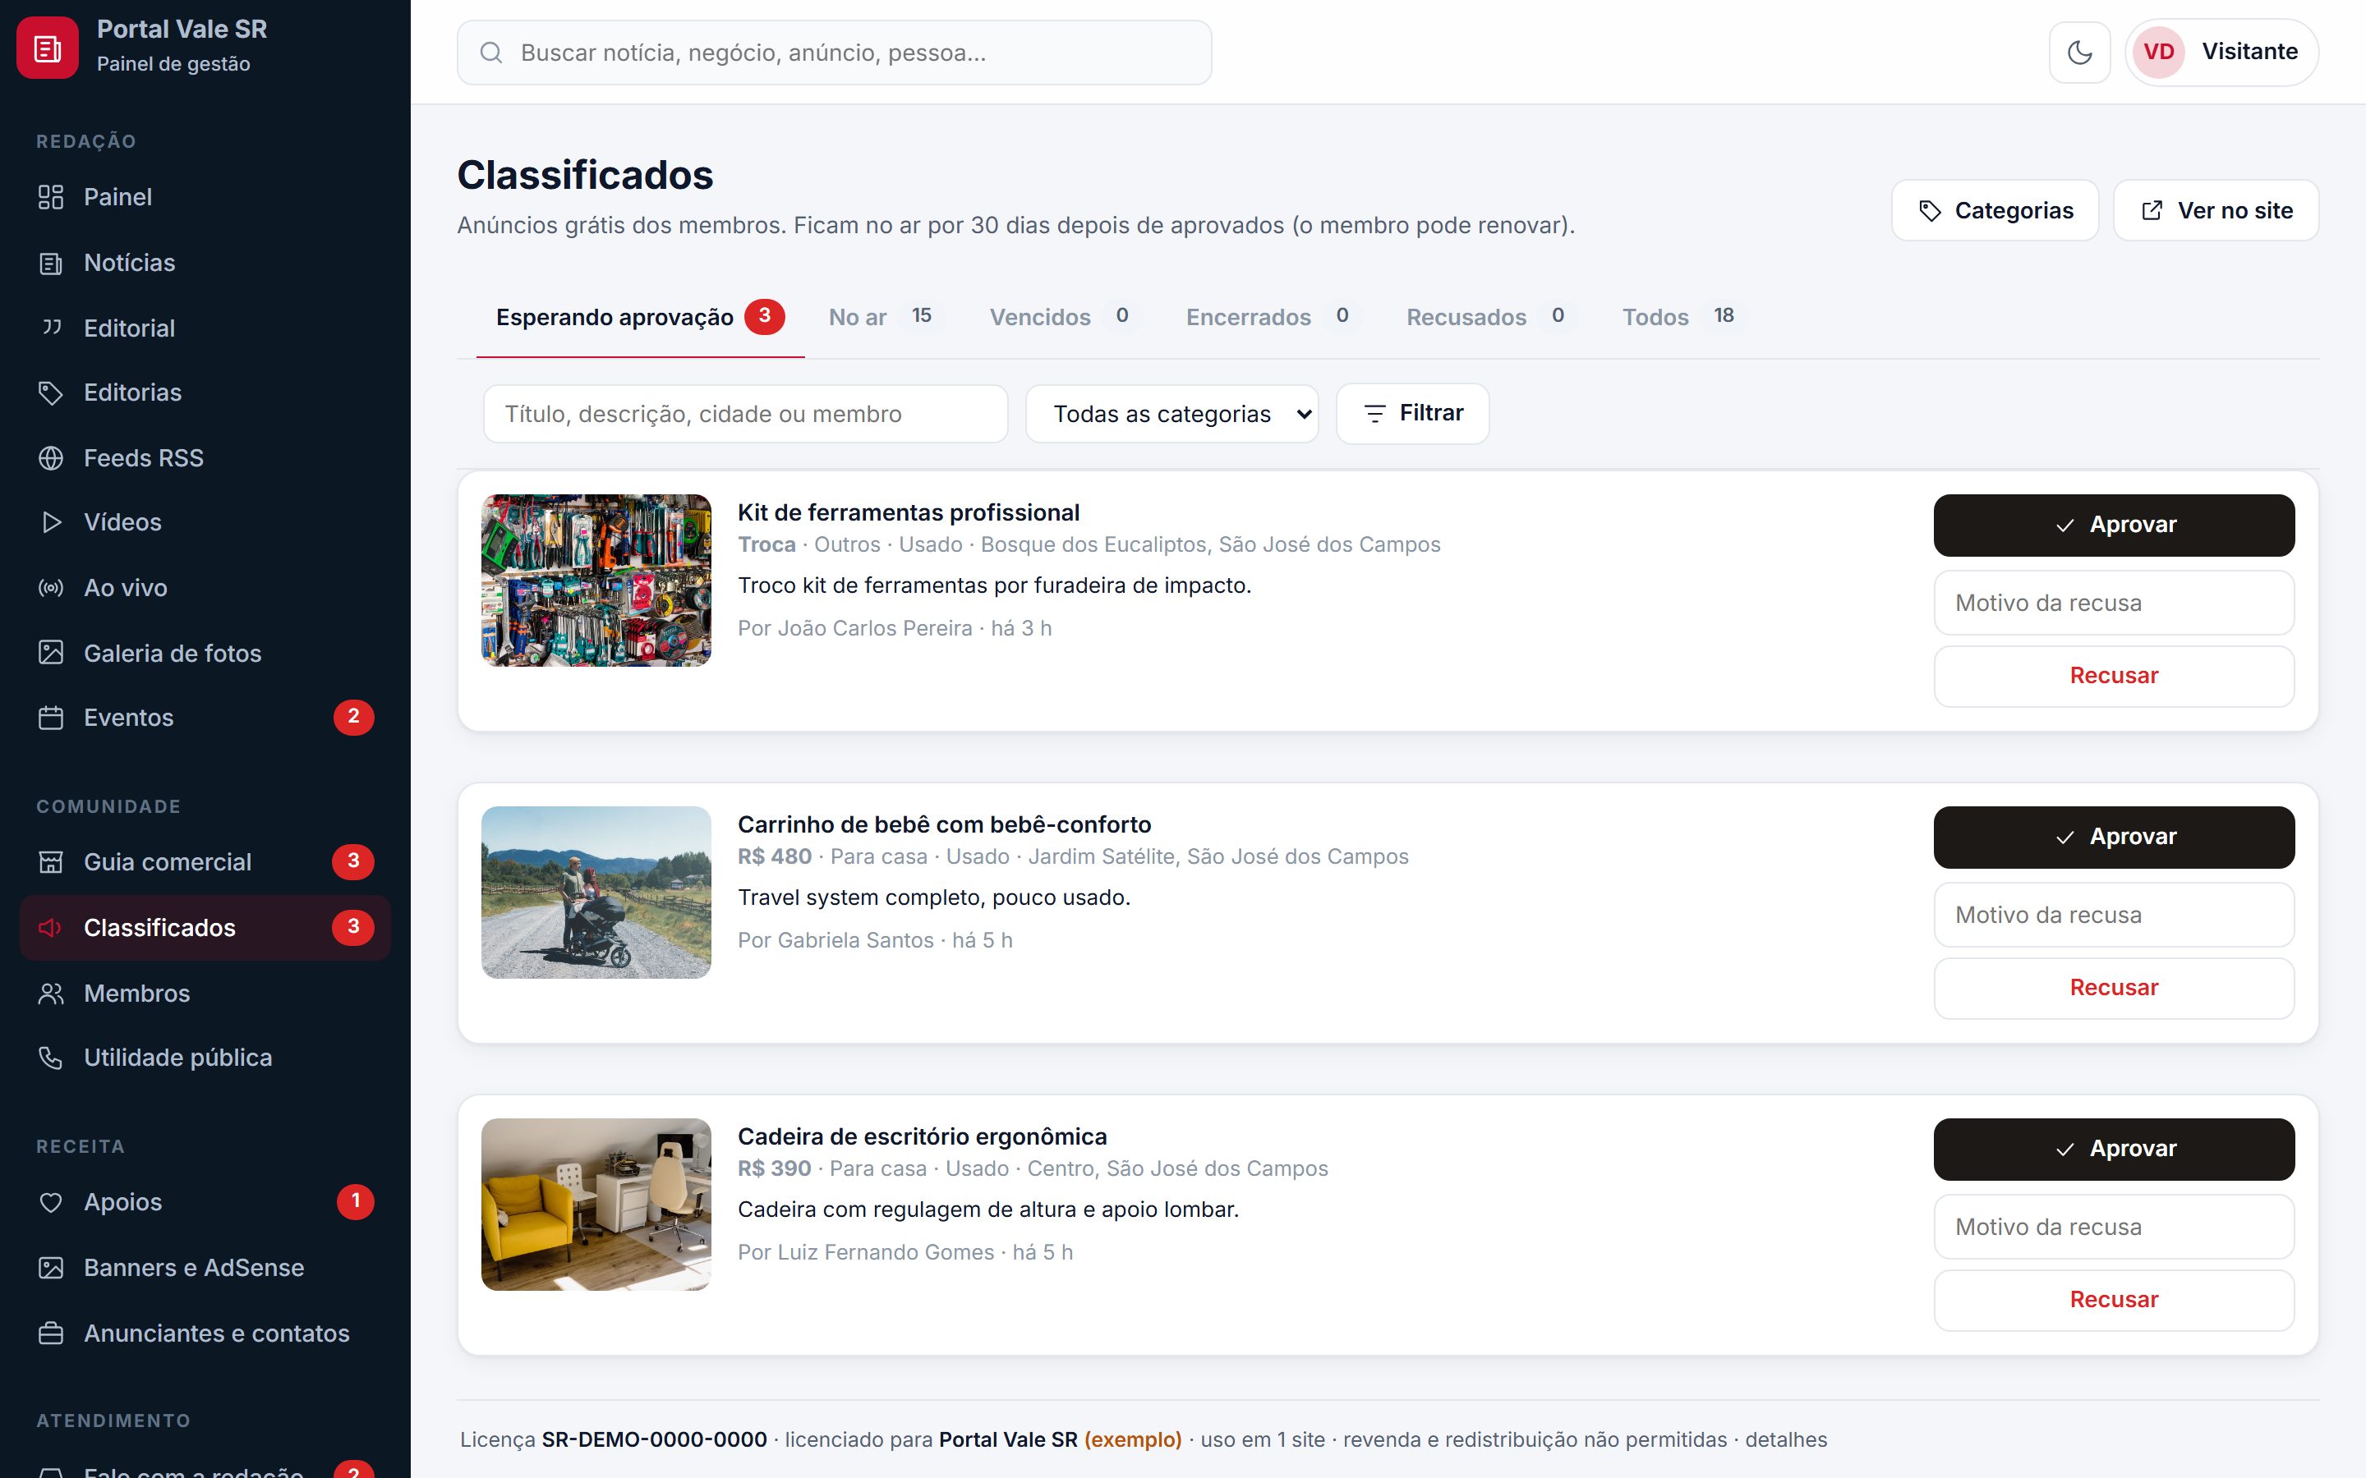This screenshot has width=2366, height=1478.
Task: Click the Filtrar button
Action: [x=1411, y=414]
